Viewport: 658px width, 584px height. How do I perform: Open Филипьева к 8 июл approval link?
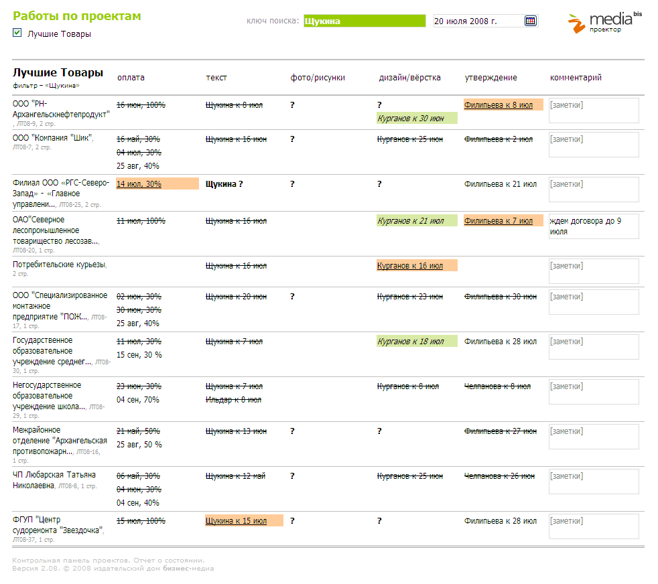[498, 105]
